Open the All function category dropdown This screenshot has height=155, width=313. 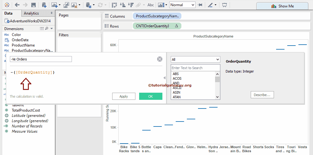pyautogui.click(x=195, y=59)
